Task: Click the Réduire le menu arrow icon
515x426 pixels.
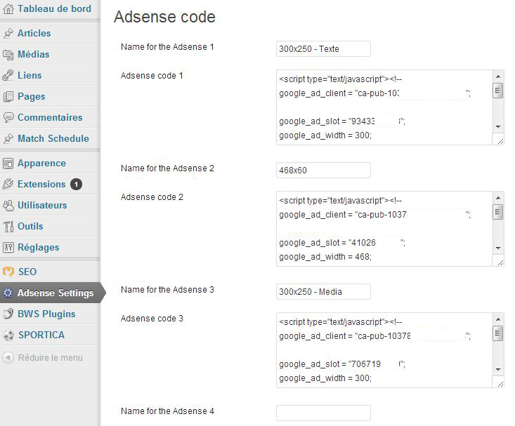Action: [x=8, y=357]
